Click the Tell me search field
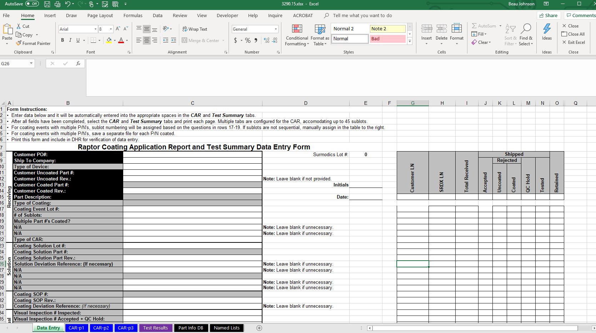The image size is (596, 333). [x=362, y=16]
